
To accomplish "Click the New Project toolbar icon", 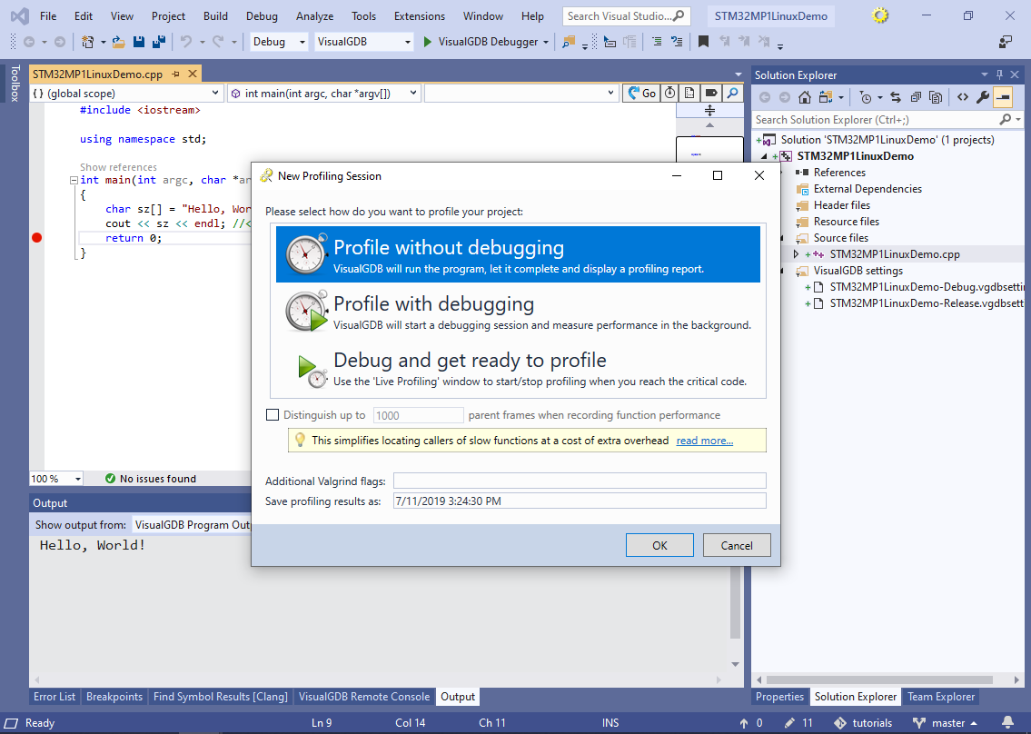I will coord(87,42).
